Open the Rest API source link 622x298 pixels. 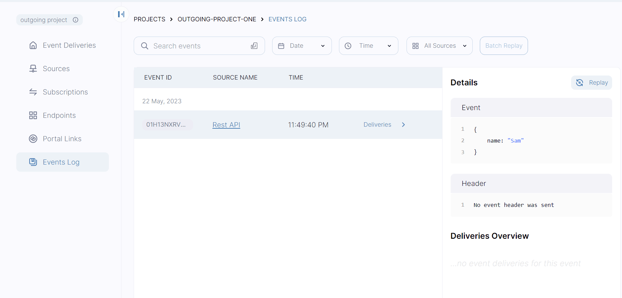click(x=226, y=125)
